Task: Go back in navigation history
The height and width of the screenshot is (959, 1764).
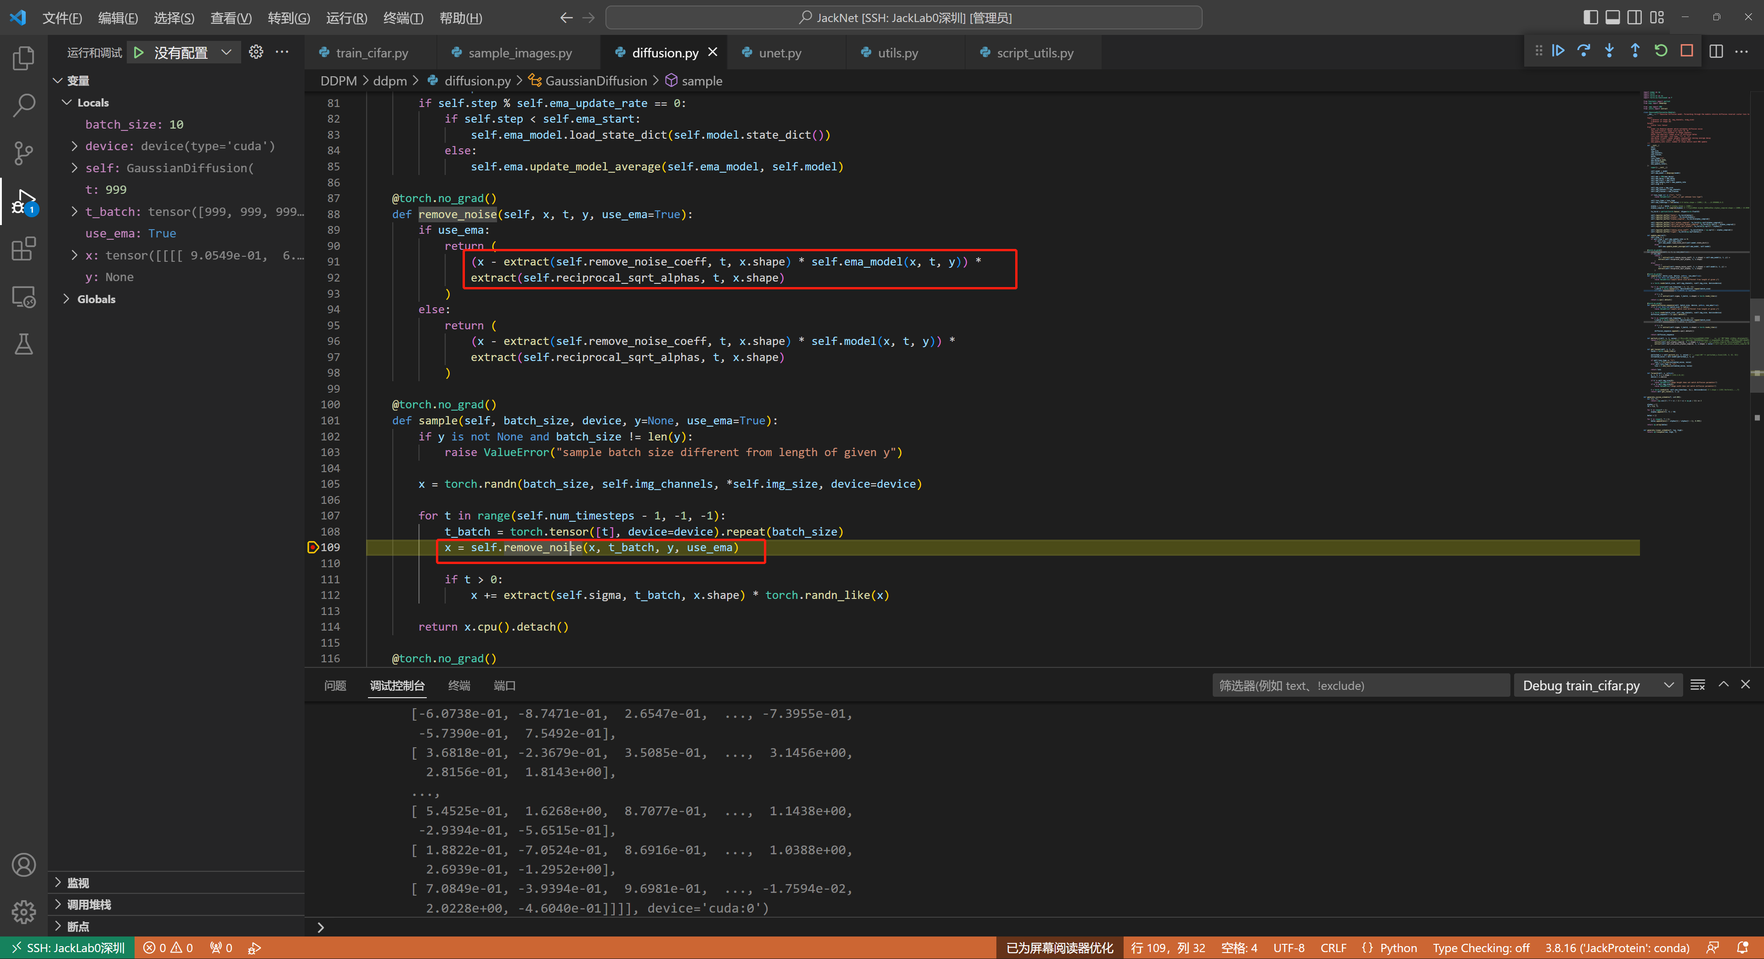Action: coord(566,18)
